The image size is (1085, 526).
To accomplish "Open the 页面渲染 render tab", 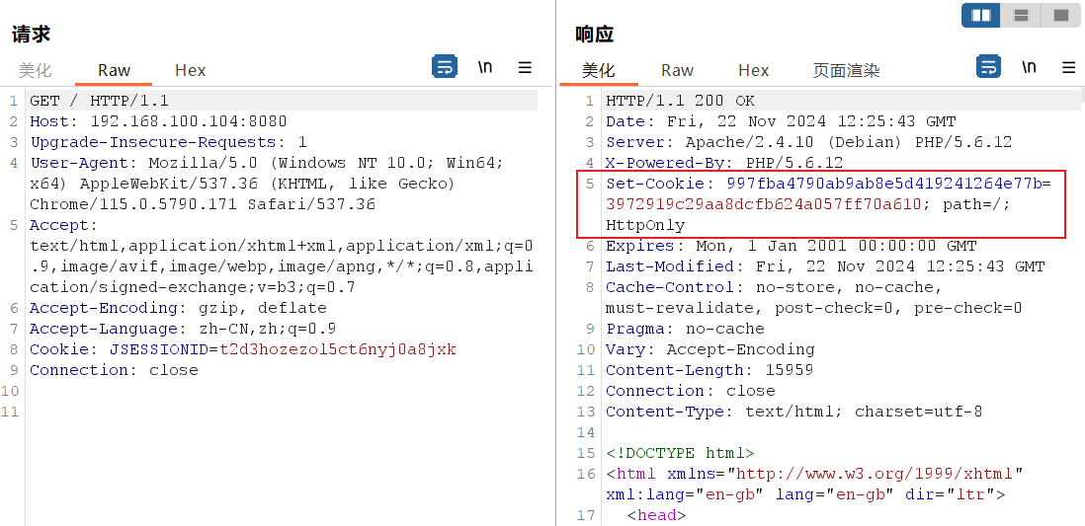I will 846,70.
